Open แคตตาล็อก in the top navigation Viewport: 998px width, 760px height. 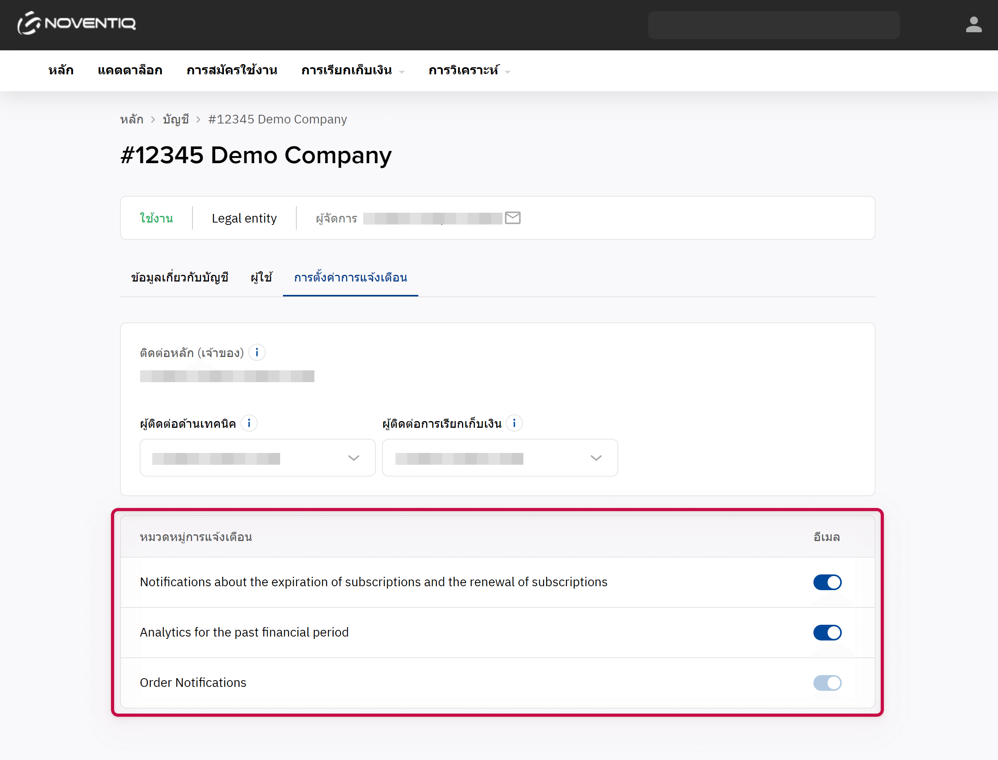pos(130,70)
